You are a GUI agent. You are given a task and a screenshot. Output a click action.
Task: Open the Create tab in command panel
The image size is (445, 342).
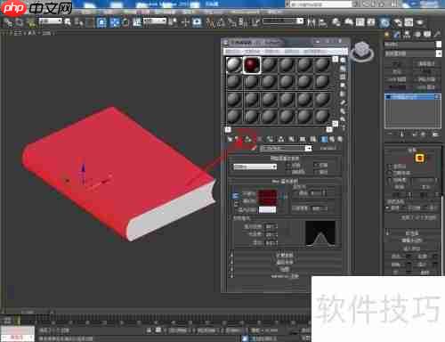[387, 35]
